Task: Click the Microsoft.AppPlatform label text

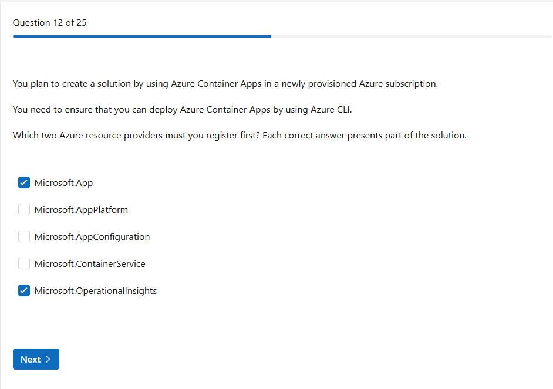Action: (81, 209)
